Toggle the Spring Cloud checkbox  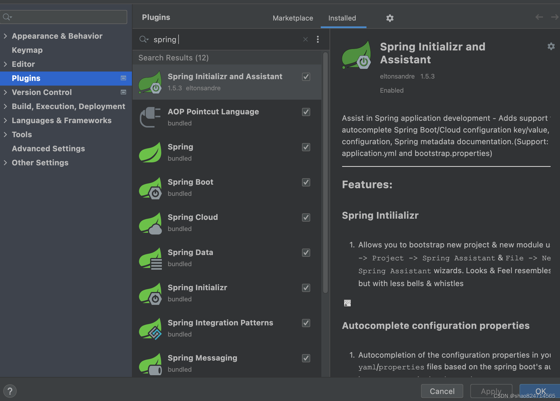coord(306,218)
